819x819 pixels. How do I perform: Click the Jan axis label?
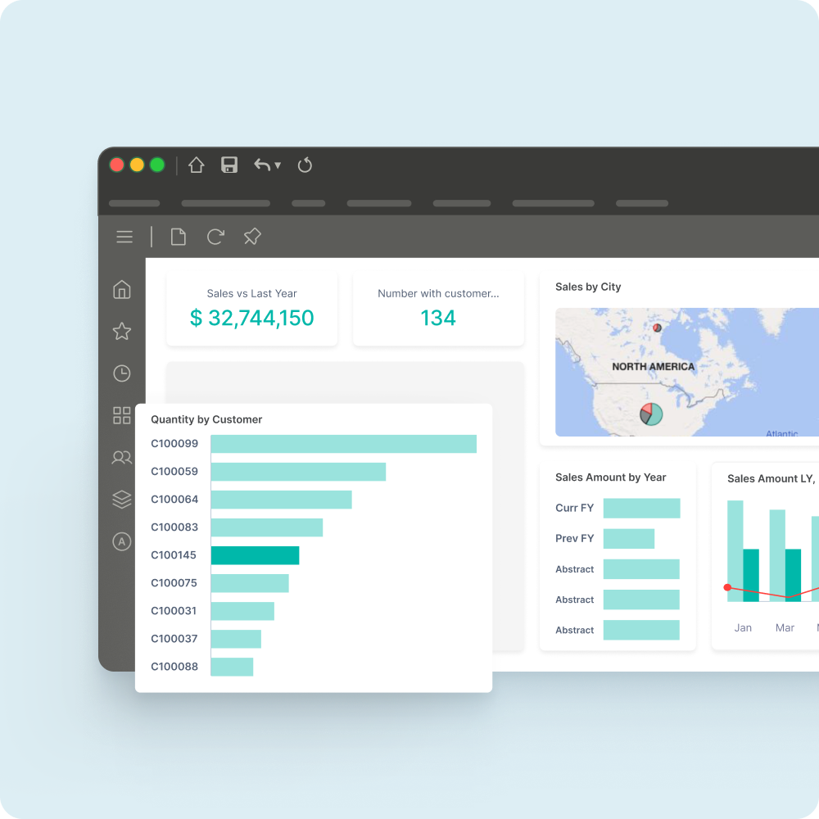pos(743,627)
